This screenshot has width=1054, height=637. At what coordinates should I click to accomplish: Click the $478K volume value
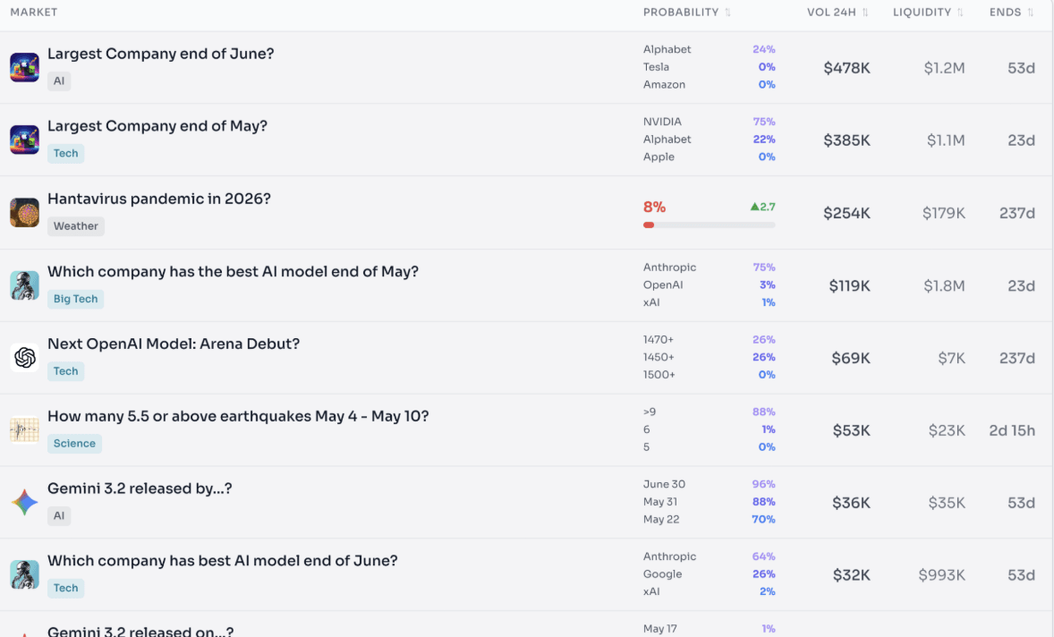pos(847,68)
